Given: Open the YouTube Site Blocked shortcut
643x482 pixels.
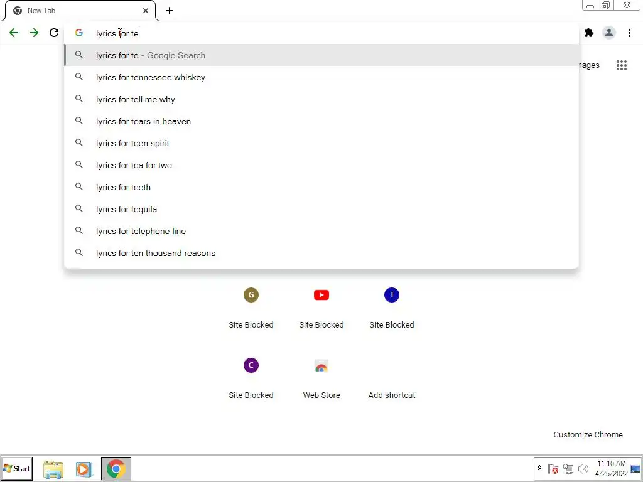Looking at the screenshot, I should (321, 308).
